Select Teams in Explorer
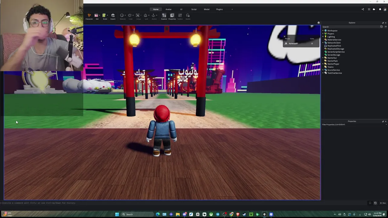388x218 pixels. (330, 67)
